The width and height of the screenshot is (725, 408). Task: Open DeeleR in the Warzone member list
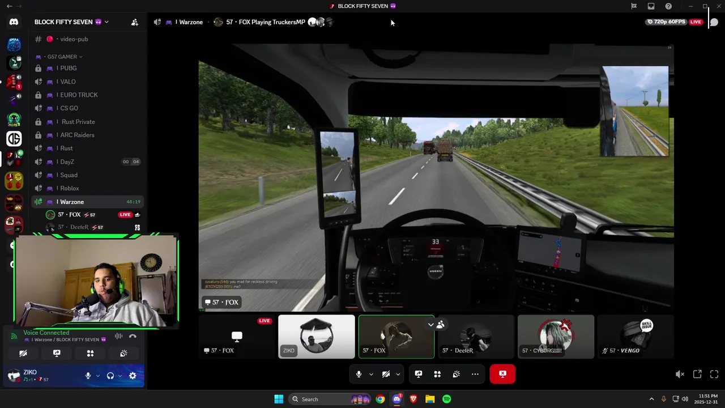pos(93,227)
